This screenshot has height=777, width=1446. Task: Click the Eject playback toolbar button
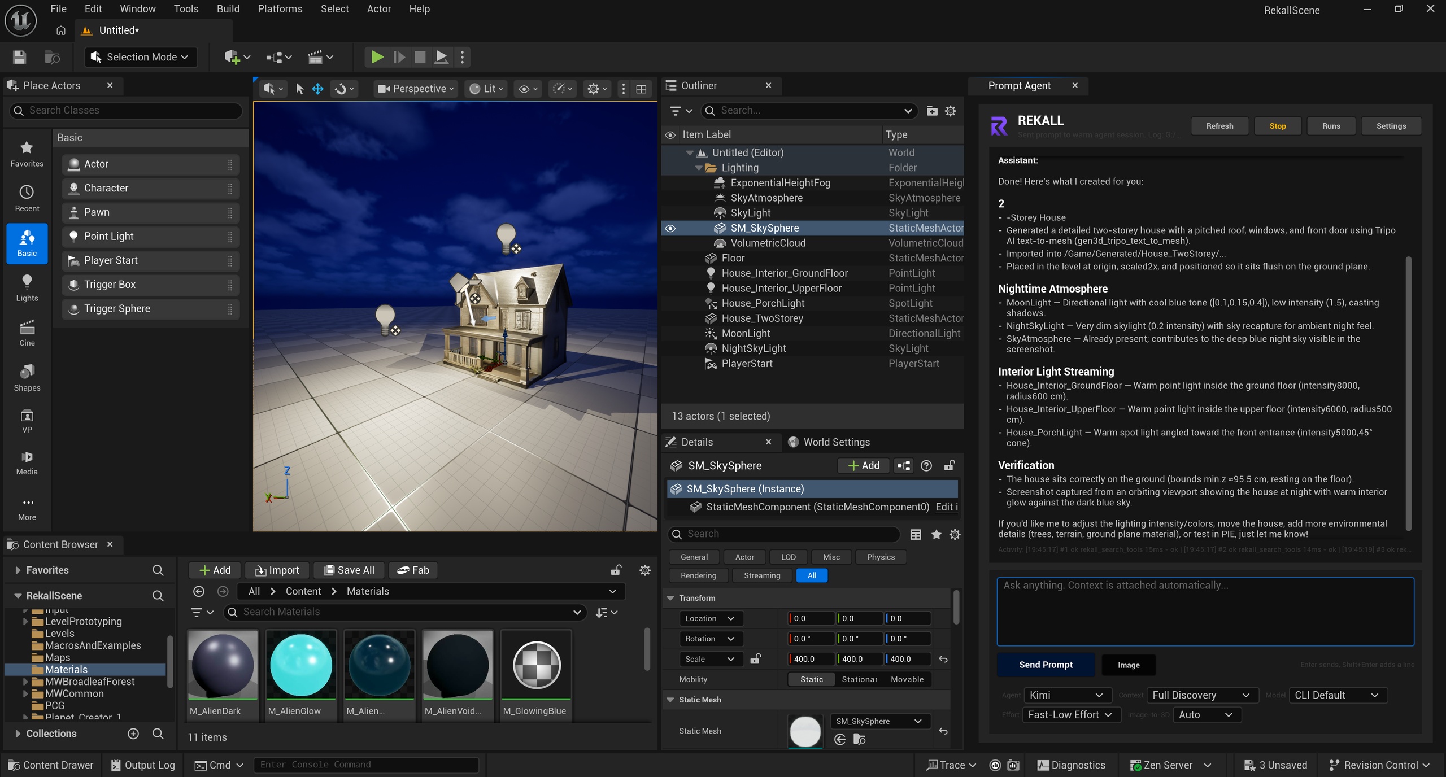pos(441,57)
